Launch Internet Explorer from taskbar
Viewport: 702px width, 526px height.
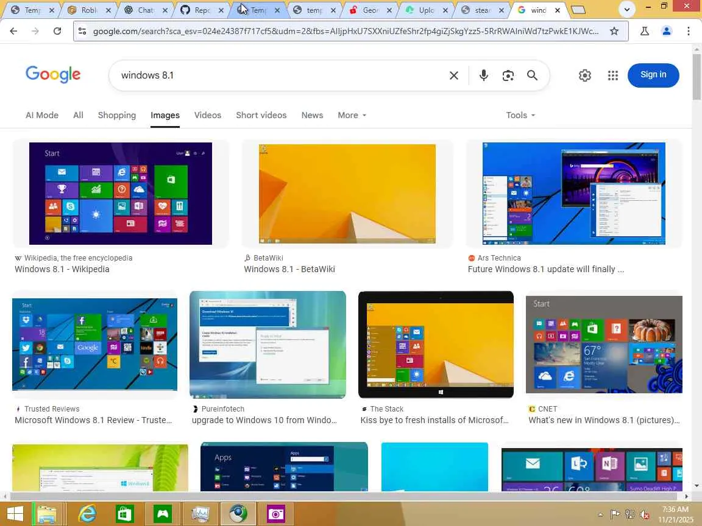coord(87,513)
